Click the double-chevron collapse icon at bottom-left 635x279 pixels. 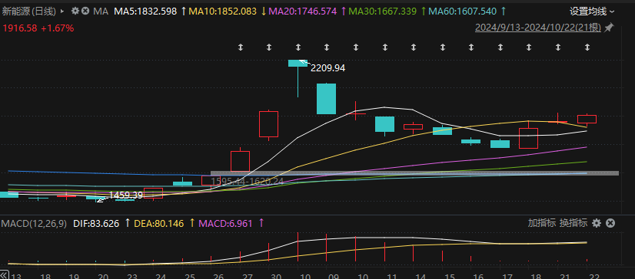pos(4,275)
